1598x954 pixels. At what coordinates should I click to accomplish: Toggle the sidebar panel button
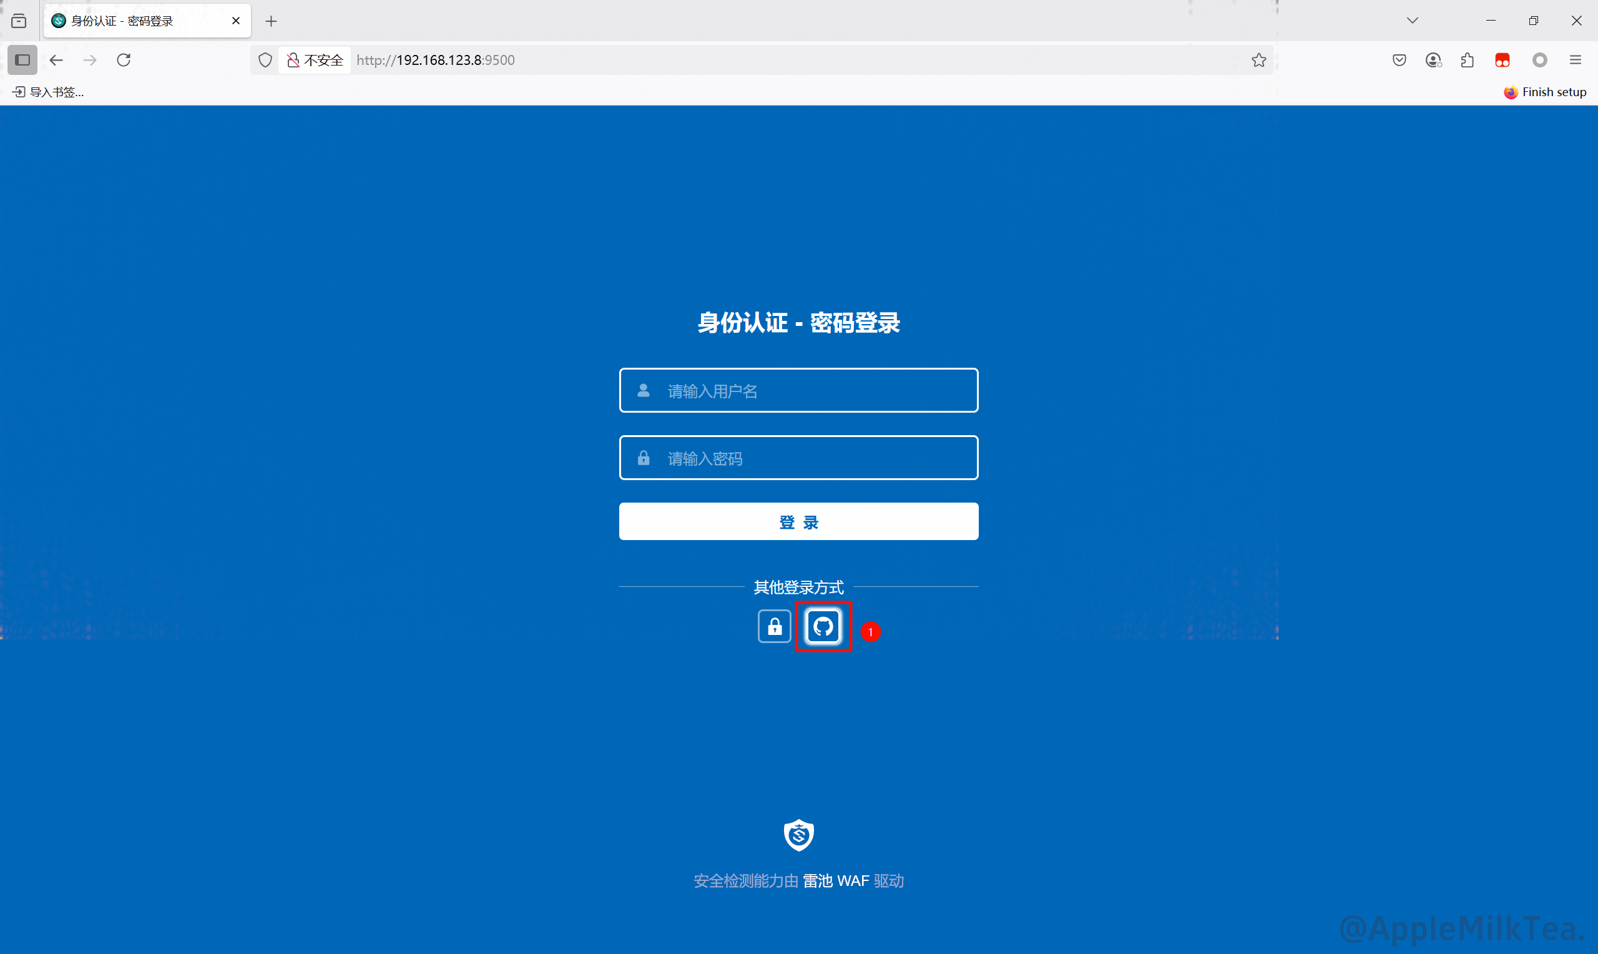22,60
